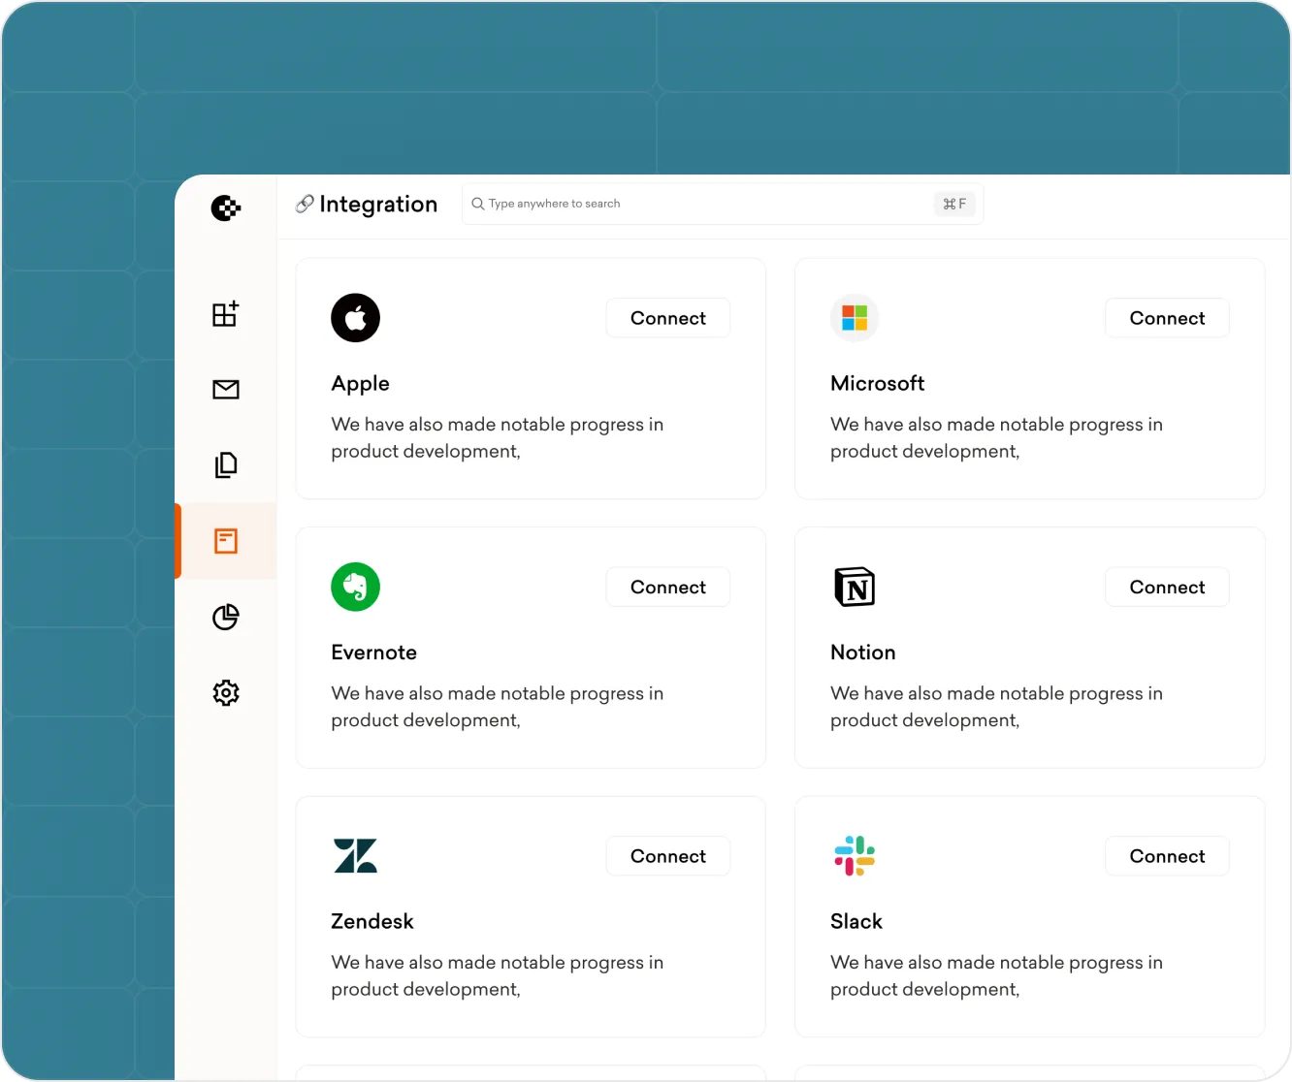Image resolution: width=1292 pixels, height=1082 pixels.
Task: Open the documents copy sidebar icon
Action: tap(226, 465)
